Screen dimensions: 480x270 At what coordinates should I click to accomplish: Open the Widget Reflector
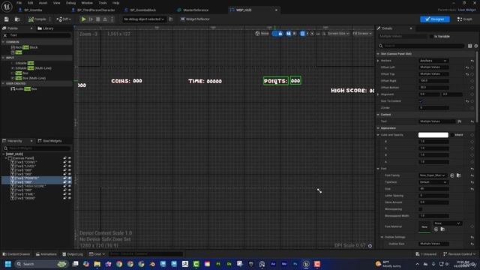point(195,19)
